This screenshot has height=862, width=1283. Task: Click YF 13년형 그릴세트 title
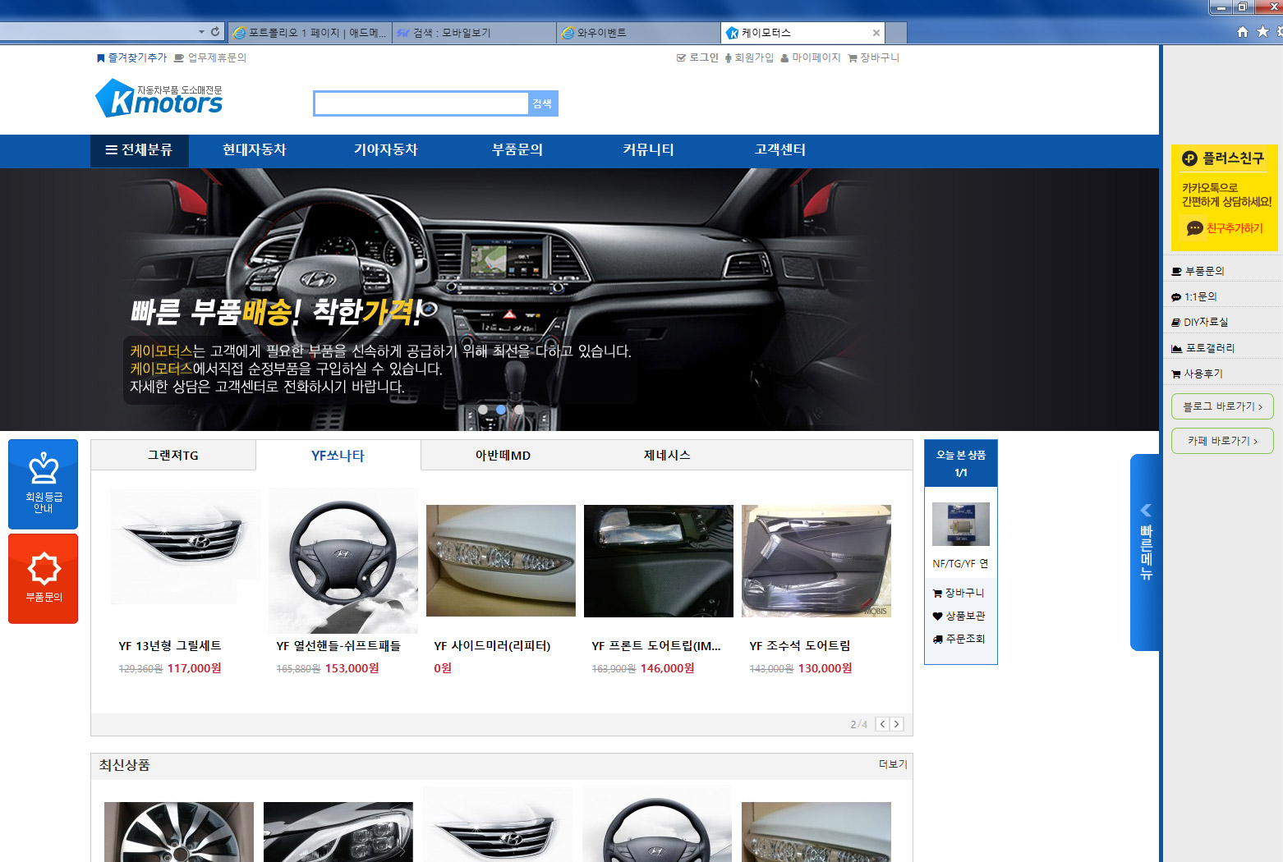[x=170, y=646]
